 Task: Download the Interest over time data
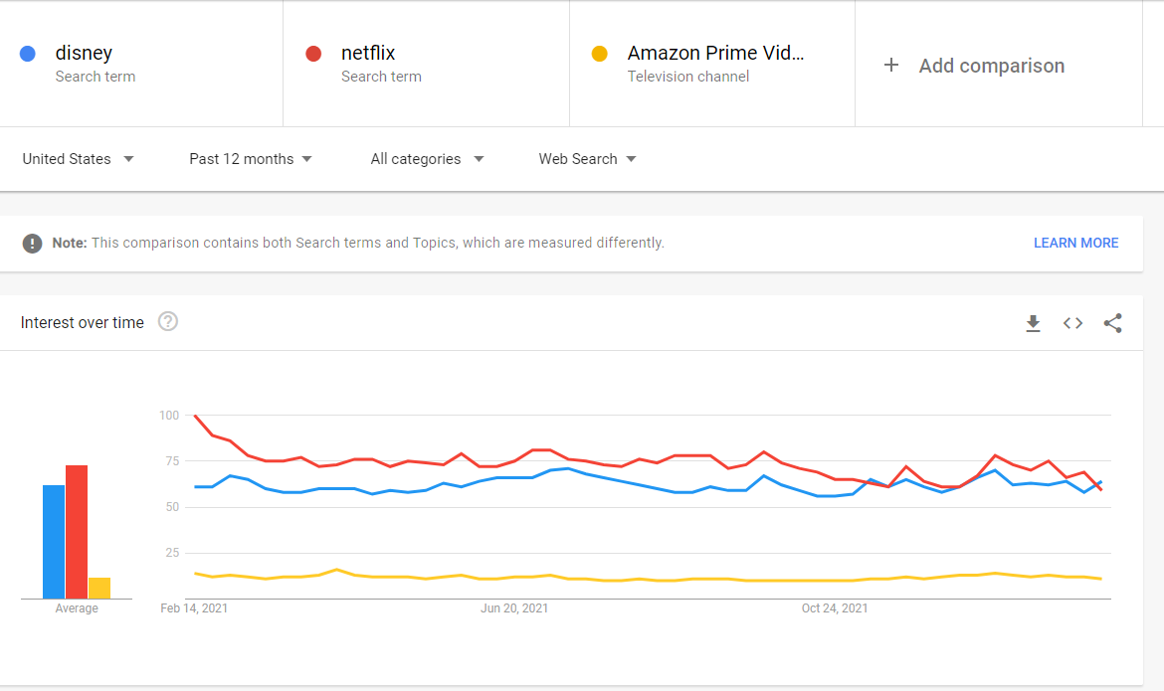(x=1033, y=323)
